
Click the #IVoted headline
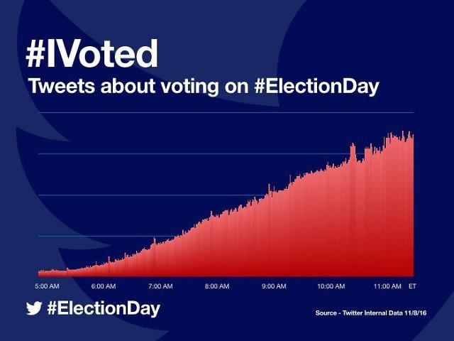[92, 54]
